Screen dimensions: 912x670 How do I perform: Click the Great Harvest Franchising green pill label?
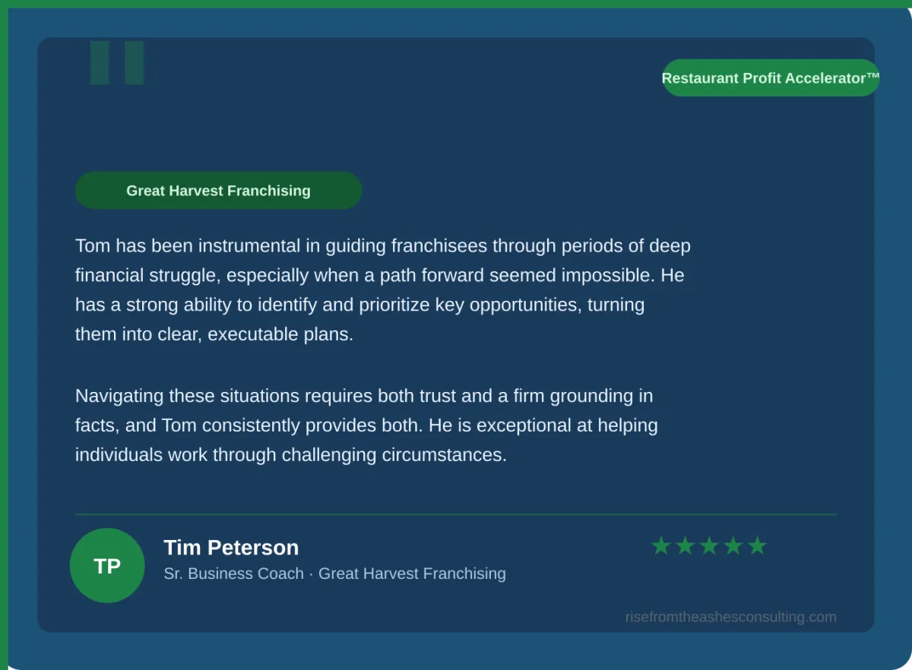(218, 191)
